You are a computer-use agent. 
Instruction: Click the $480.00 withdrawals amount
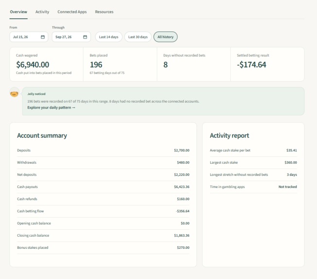tap(183, 162)
